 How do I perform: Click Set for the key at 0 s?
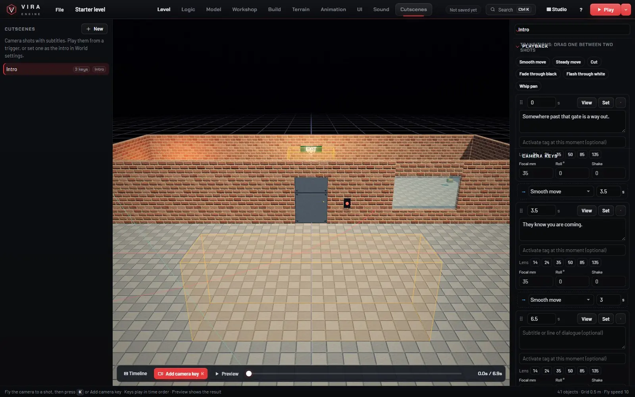tap(606, 102)
